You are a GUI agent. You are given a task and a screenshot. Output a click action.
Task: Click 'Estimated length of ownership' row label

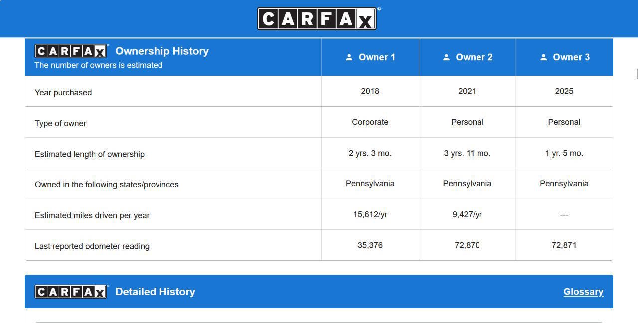90,154
